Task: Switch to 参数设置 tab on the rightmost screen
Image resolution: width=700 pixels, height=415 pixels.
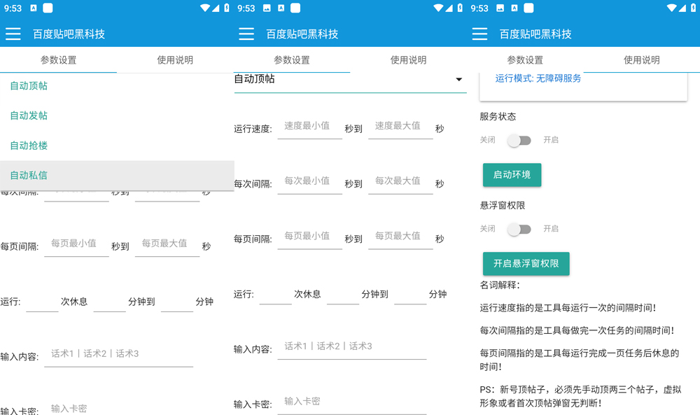Action: pos(525,60)
